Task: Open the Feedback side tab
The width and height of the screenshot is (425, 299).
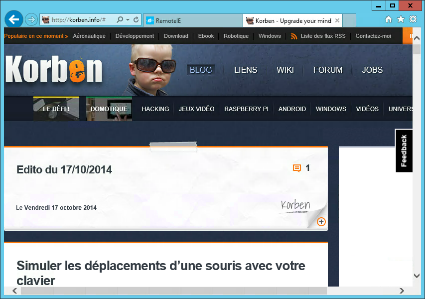Action: [404, 150]
